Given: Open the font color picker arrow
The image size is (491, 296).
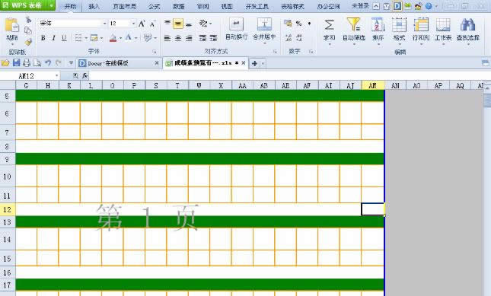Looking at the screenshot, I should [x=120, y=38].
